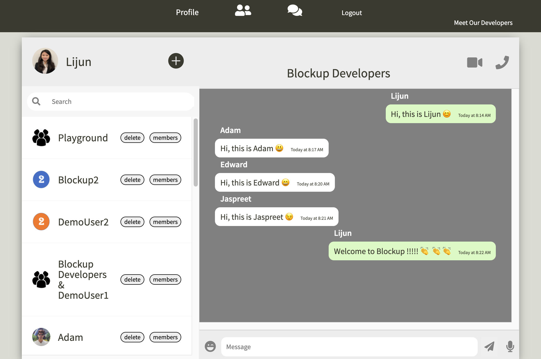Focus the Message text box
The height and width of the screenshot is (359, 541).
click(x=349, y=347)
